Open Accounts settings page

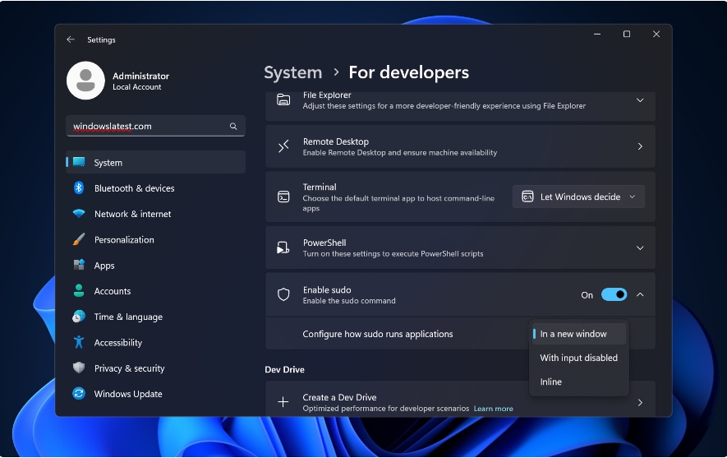[x=156, y=291]
